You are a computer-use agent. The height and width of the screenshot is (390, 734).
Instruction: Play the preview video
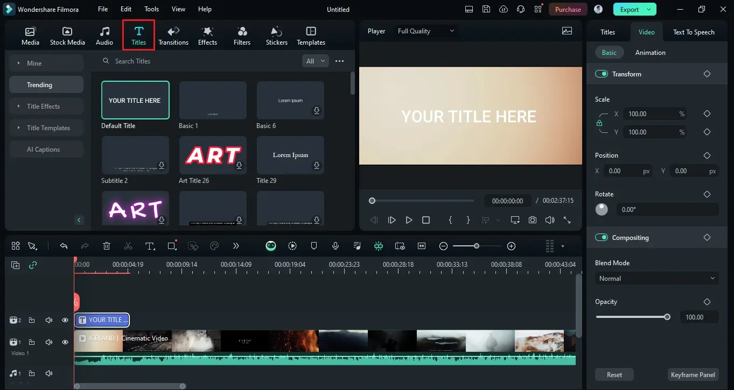409,220
